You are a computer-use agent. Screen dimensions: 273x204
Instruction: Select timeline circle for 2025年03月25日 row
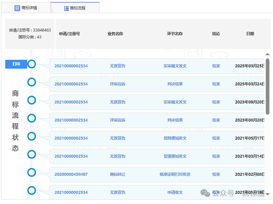[32, 64]
